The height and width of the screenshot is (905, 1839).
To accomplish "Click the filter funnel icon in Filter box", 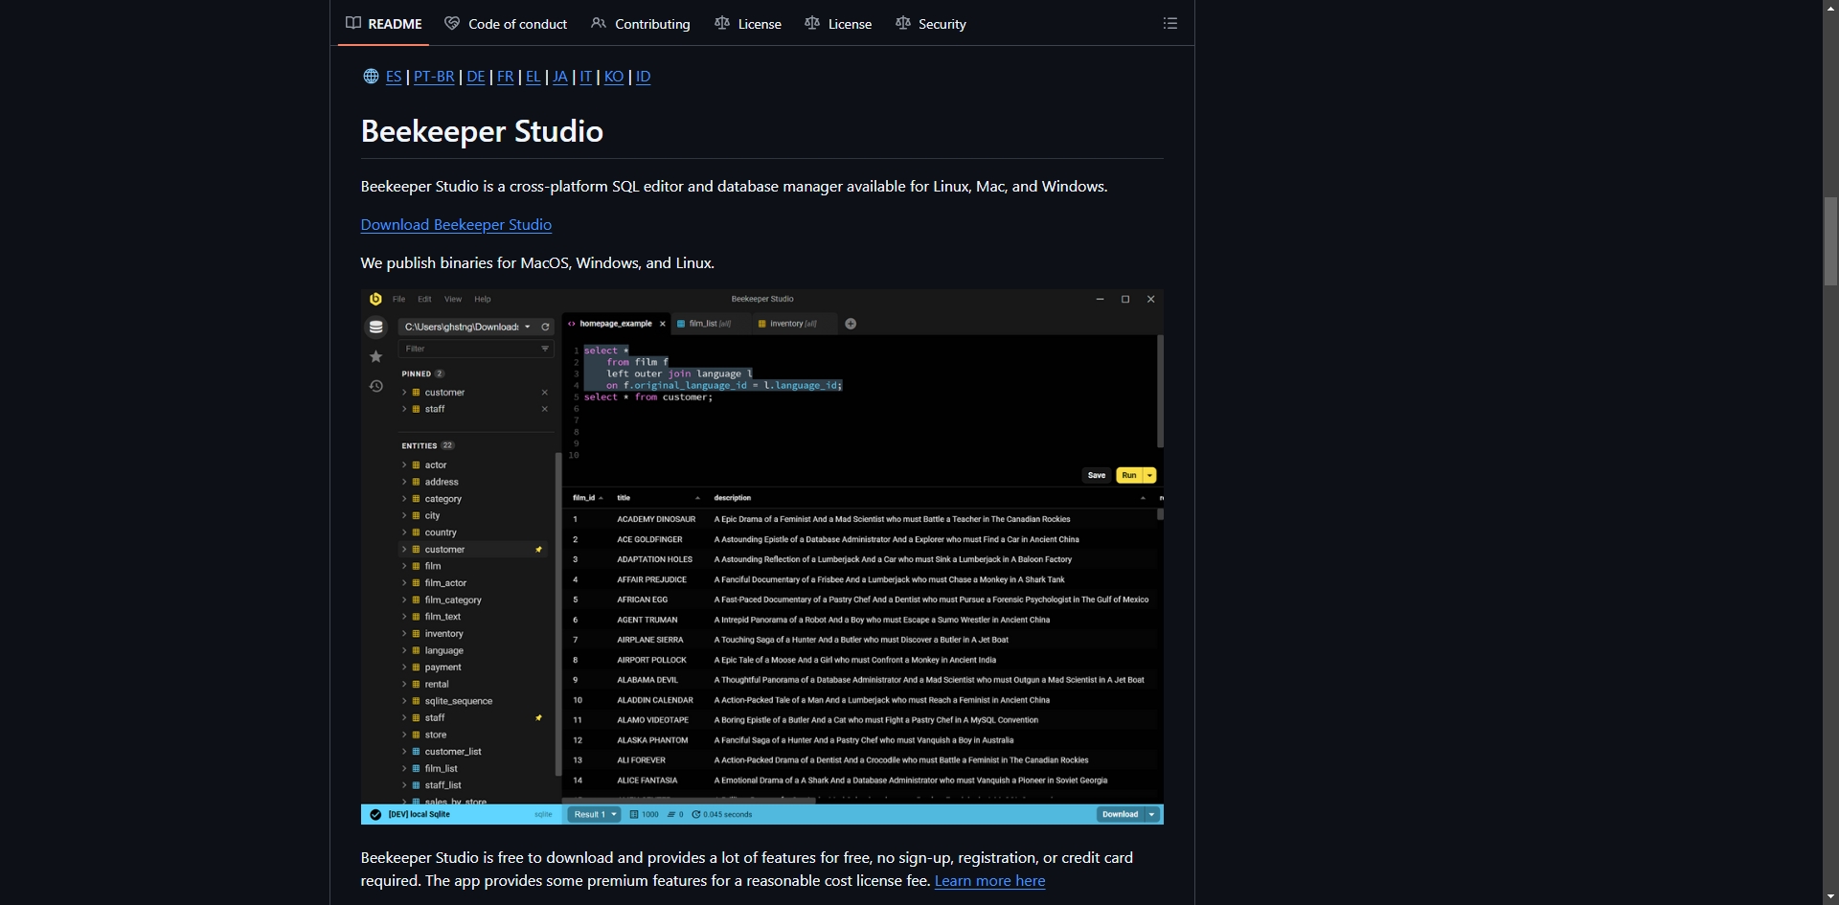I will (x=545, y=349).
